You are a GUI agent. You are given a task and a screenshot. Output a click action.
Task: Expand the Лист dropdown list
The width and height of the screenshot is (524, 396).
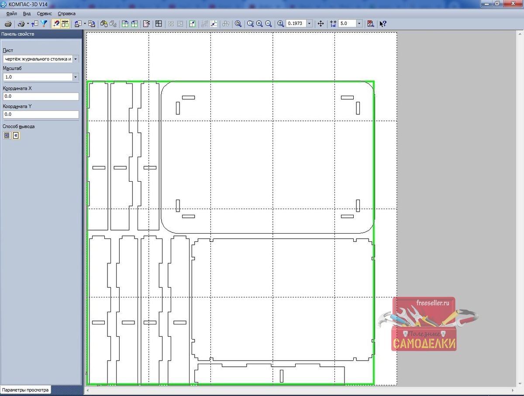(x=76, y=59)
